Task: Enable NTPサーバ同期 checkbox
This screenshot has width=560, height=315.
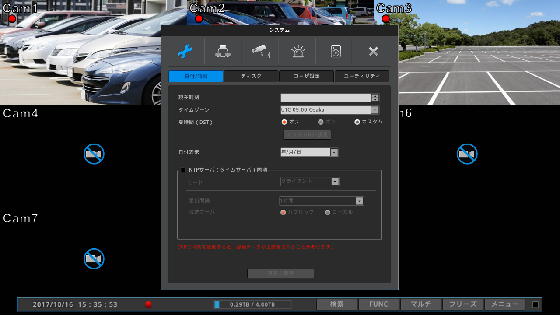Action: [183, 170]
